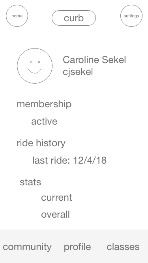Image resolution: width=148 pixels, height=263 pixels.
Task: Click the smiley face profile avatar
Action: (35, 66)
